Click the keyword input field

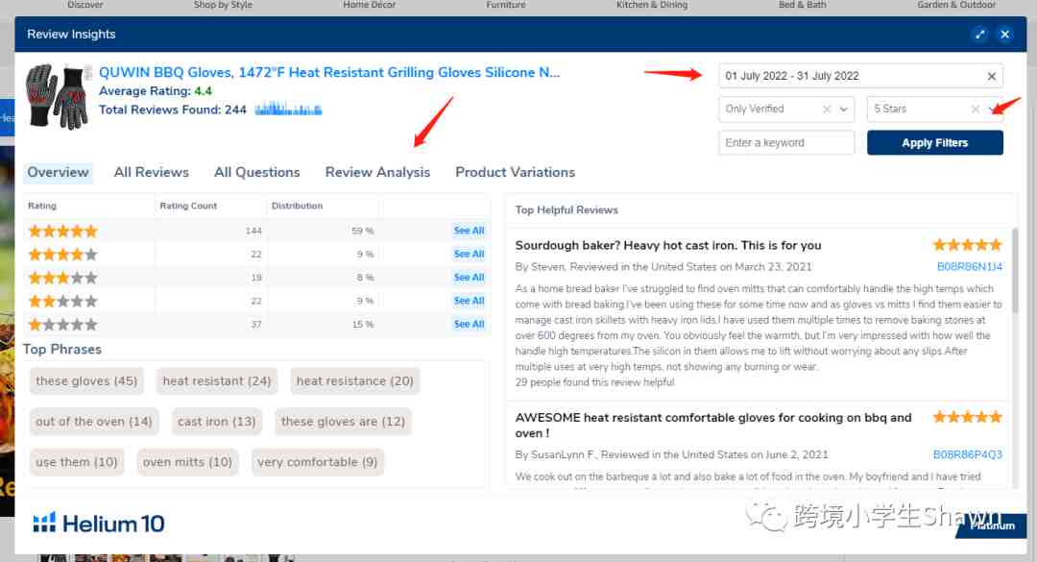tap(786, 142)
